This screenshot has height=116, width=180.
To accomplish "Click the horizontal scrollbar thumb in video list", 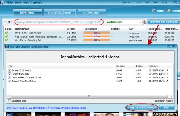I will pyautogui.click(x=89, y=96).
